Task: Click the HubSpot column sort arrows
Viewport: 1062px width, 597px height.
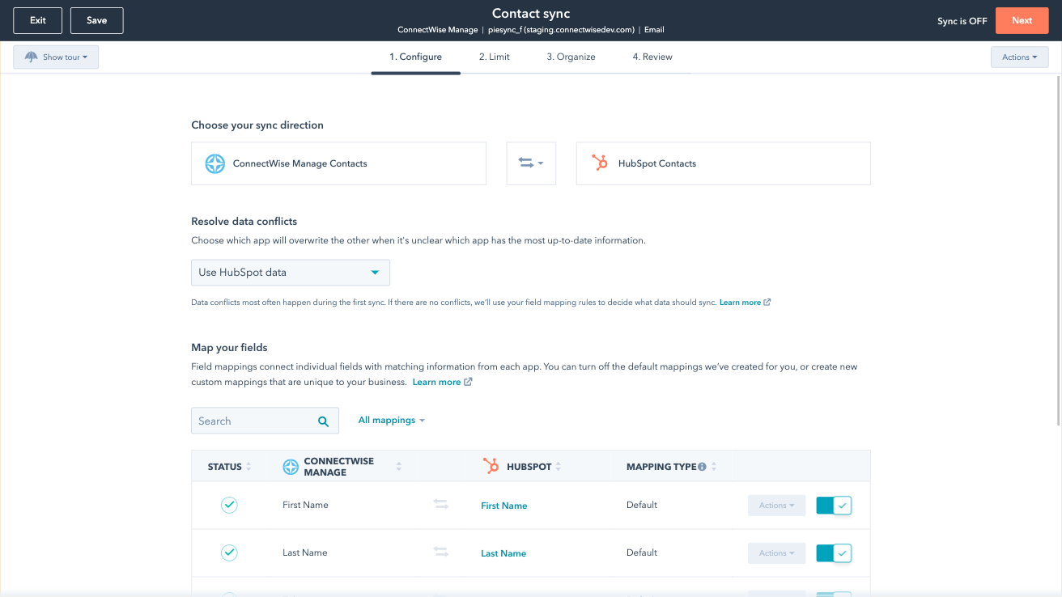Action: tap(559, 467)
